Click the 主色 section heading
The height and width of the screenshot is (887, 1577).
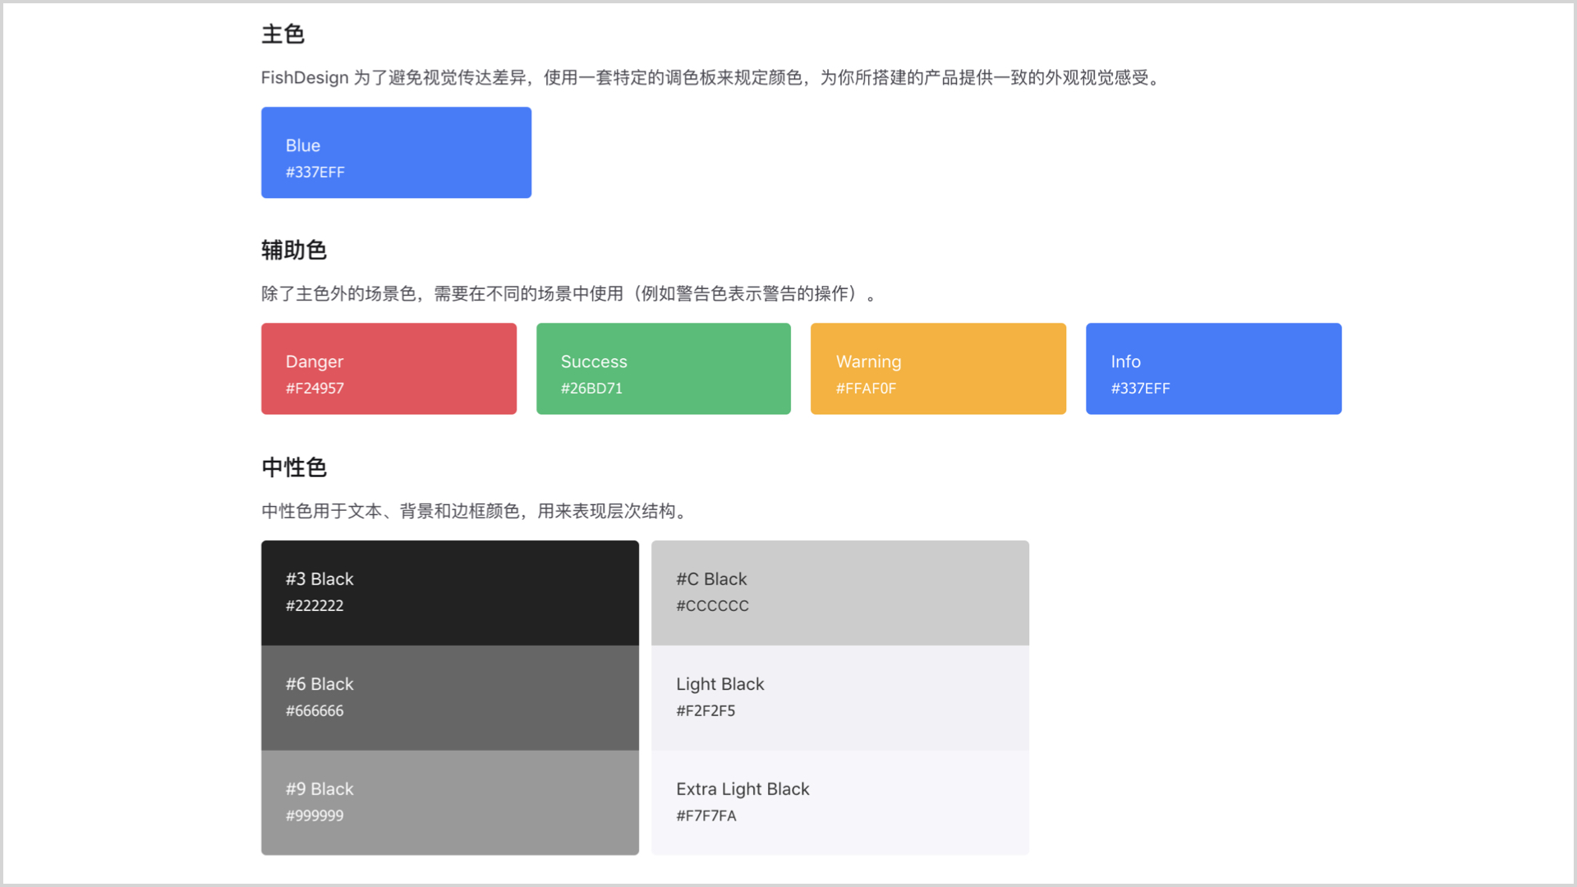(283, 34)
